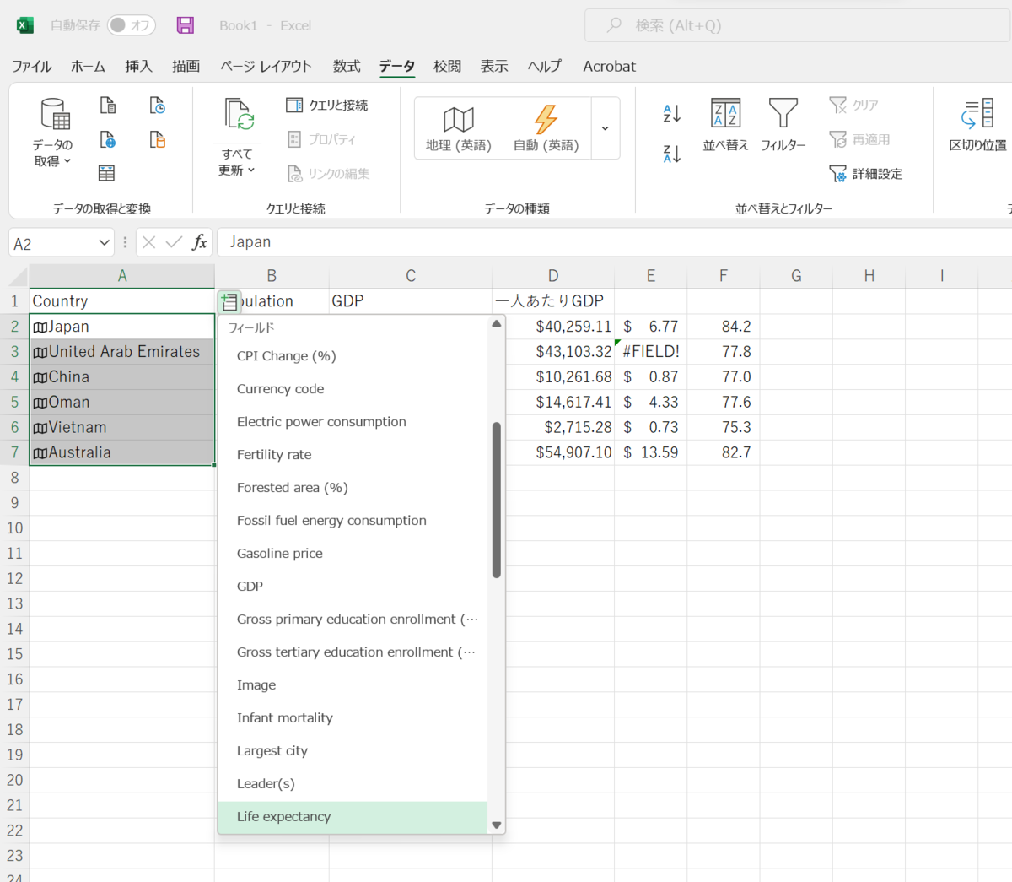Select the CPI Change (%) field
Image resolution: width=1012 pixels, height=882 pixels.
tap(353, 356)
